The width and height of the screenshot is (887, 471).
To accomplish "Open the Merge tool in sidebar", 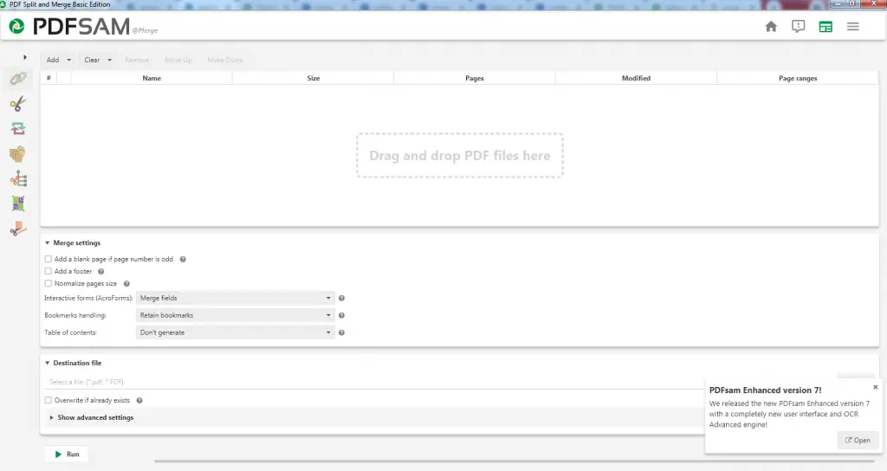I will pos(18,78).
